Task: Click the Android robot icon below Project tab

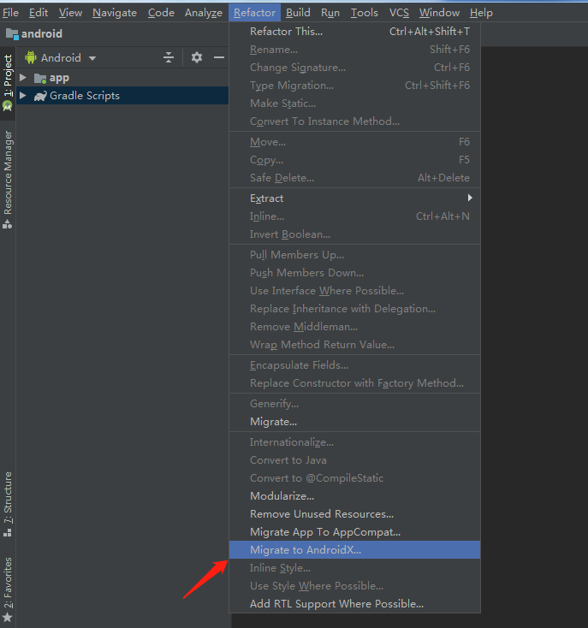Action: (x=8, y=106)
